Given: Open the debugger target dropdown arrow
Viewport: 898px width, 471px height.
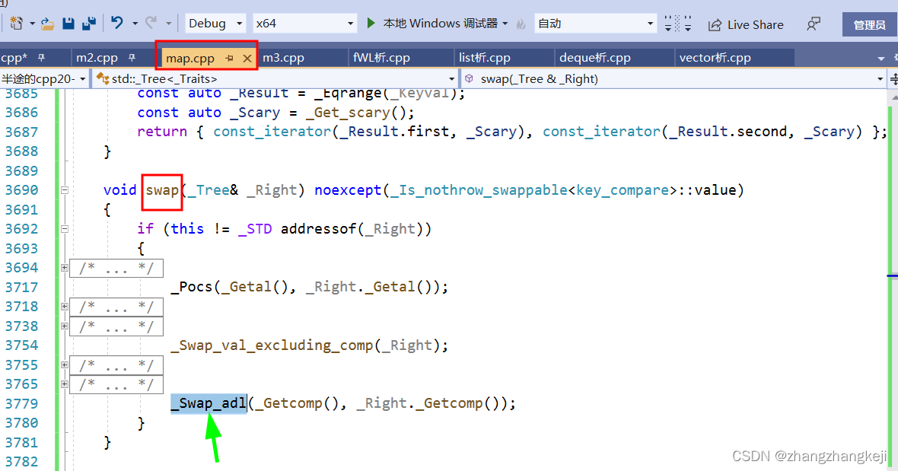Looking at the screenshot, I should (505, 24).
